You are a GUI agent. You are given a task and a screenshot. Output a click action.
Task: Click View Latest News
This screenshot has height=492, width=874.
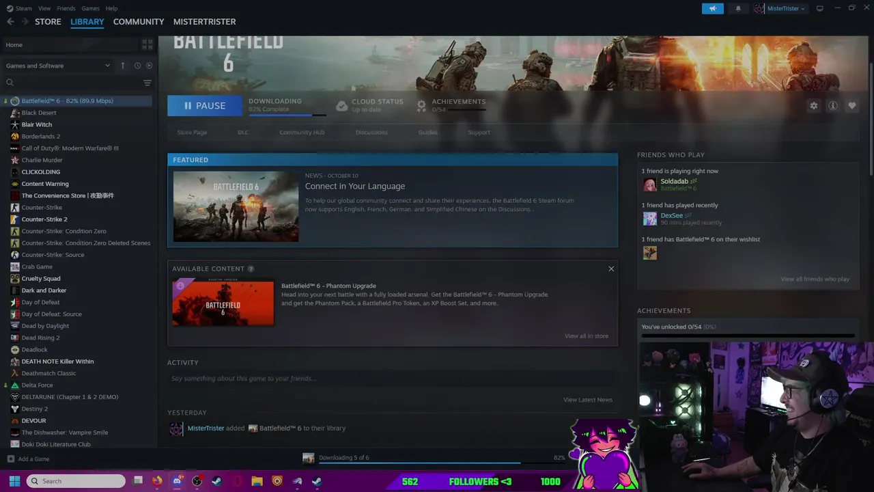coord(588,400)
